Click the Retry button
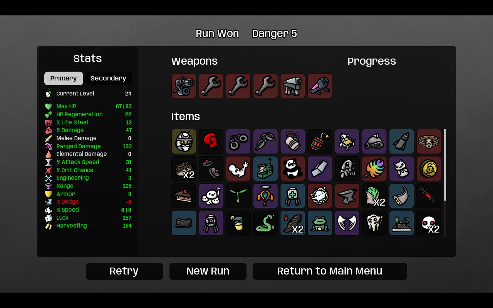The height and width of the screenshot is (308, 493). point(124,271)
